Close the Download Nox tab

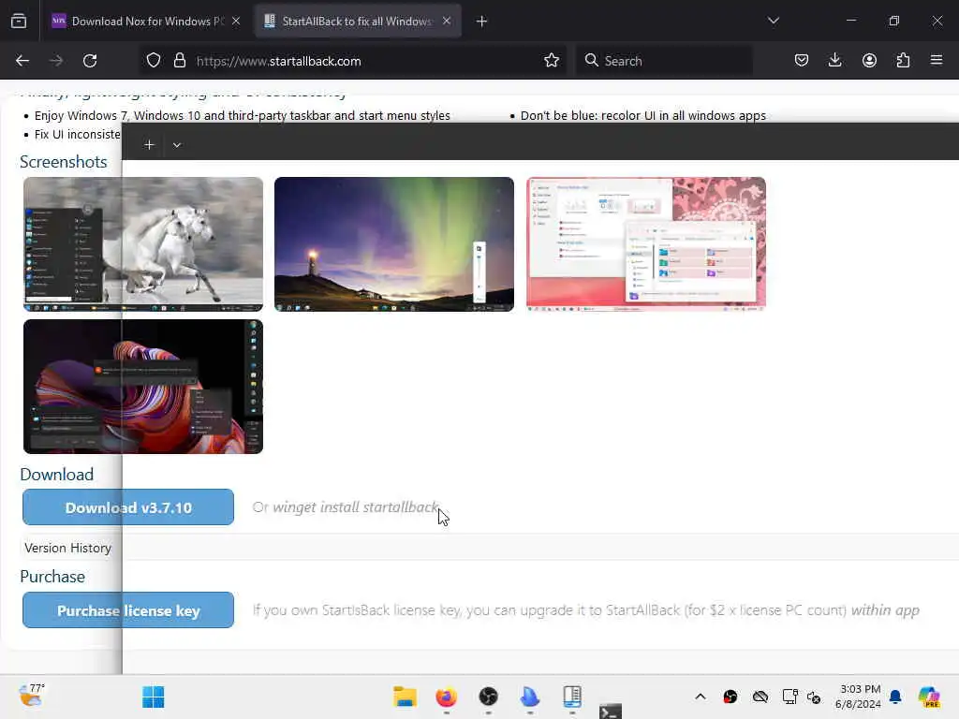coord(236,22)
